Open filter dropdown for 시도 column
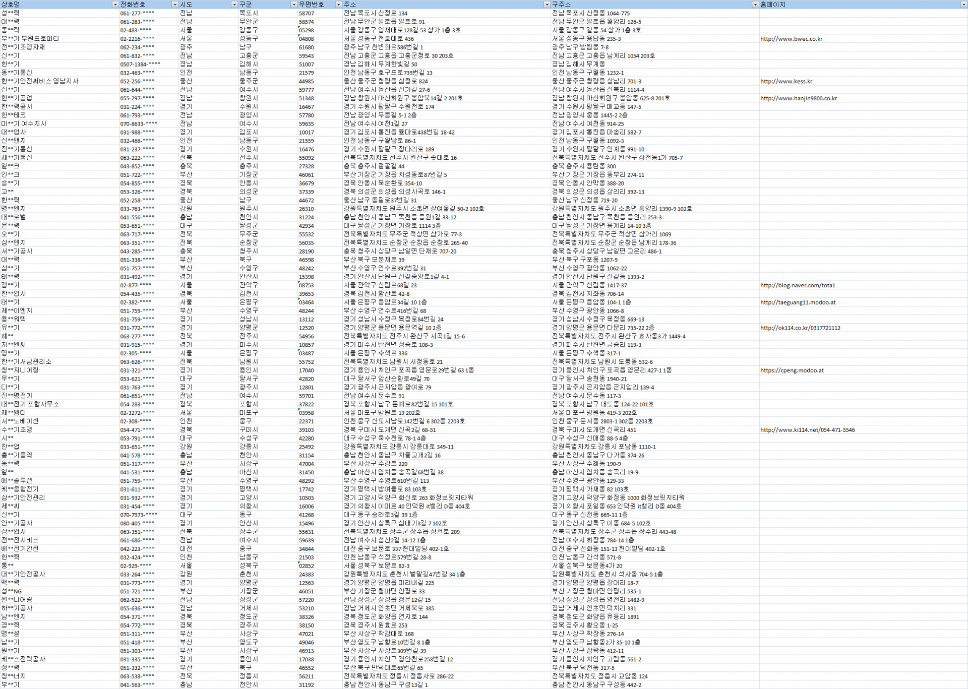This screenshot has height=689, width=968. click(x=234, y=5)
